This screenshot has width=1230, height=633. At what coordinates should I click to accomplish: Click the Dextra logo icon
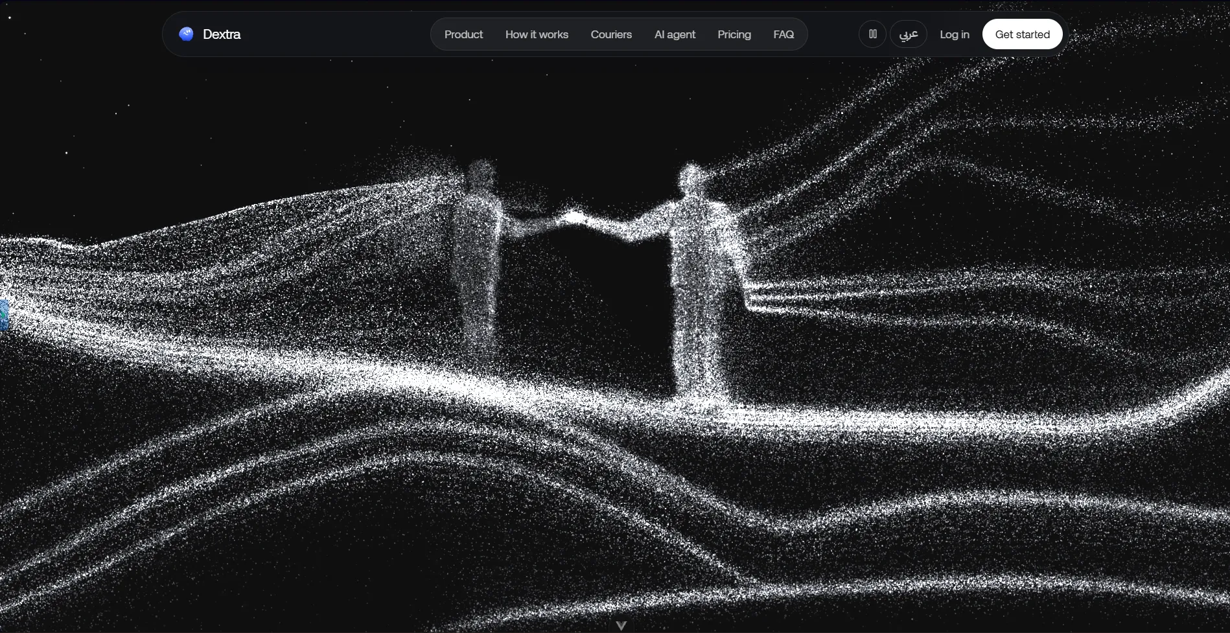point(186,34)
